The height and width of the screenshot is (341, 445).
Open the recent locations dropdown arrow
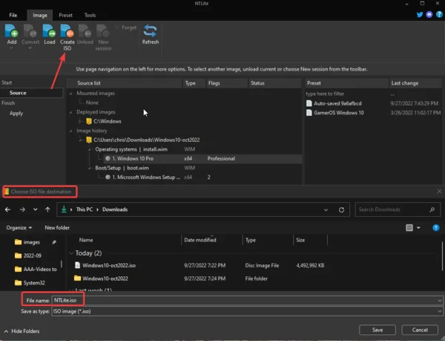click(35, 210)
